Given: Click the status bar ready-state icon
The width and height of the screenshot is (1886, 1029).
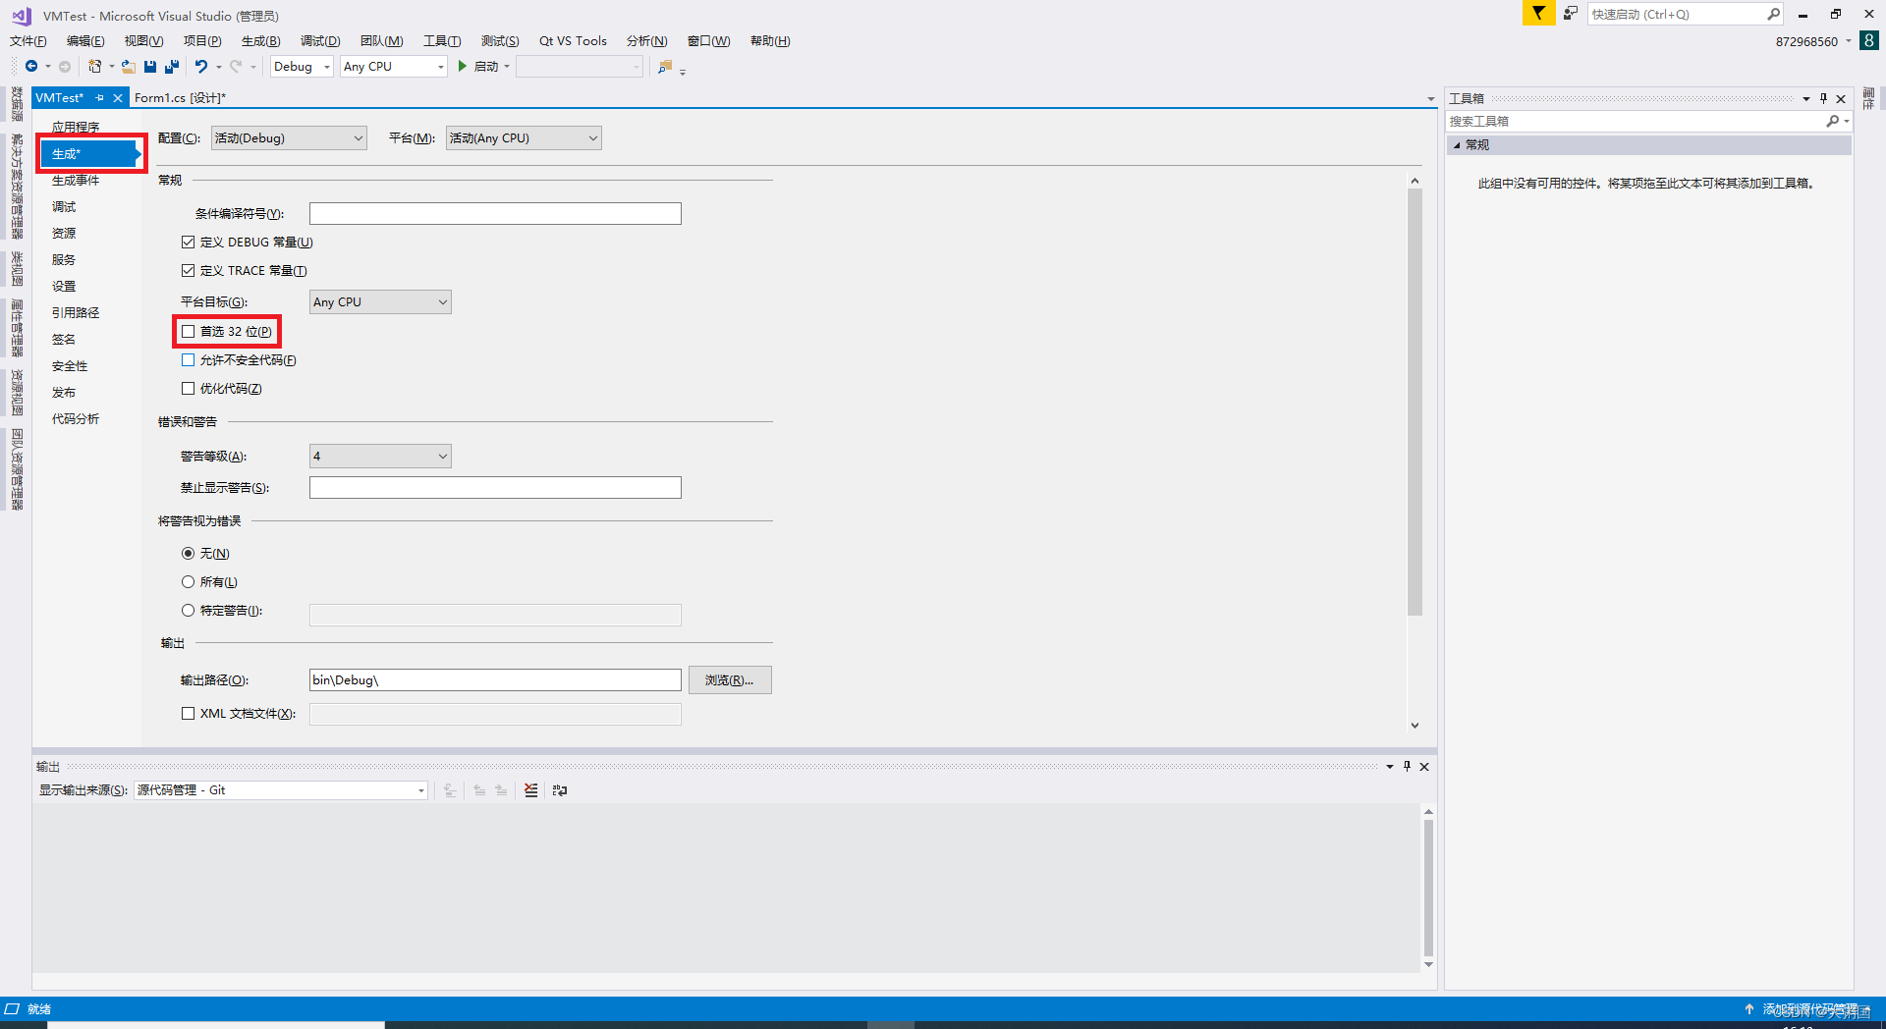Looking at the screenshot, I should pos(12,1008).
